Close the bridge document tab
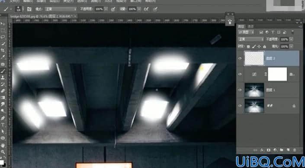Image resolution: width=305 pixels, height=168 pixels. click(75, 16)
